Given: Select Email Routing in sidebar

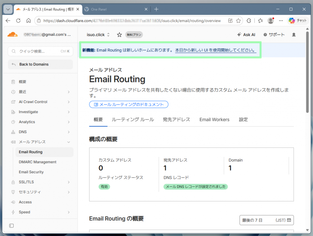Looking at the screenshot, I should pyautogui.click(x=44, y=152).
